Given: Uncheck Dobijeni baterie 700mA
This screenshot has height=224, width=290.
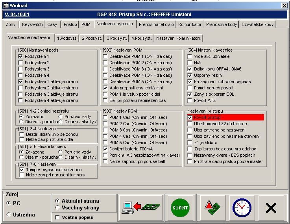Looking at the screenshot, I should [105, 149].
